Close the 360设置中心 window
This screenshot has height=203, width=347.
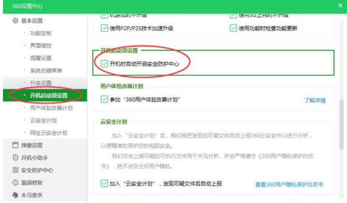340,5
